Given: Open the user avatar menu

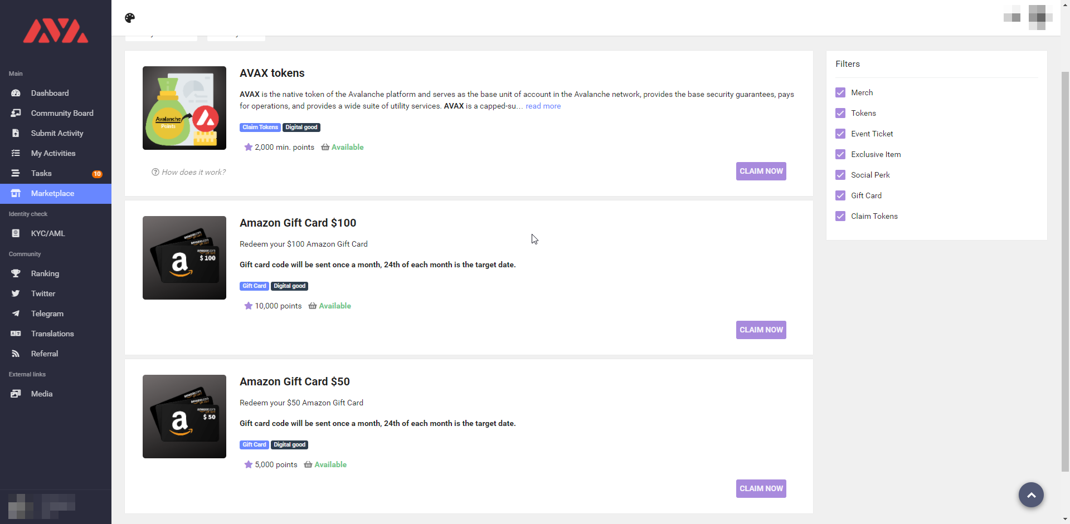Looking at the screenshot, I should coord(1039,17).
